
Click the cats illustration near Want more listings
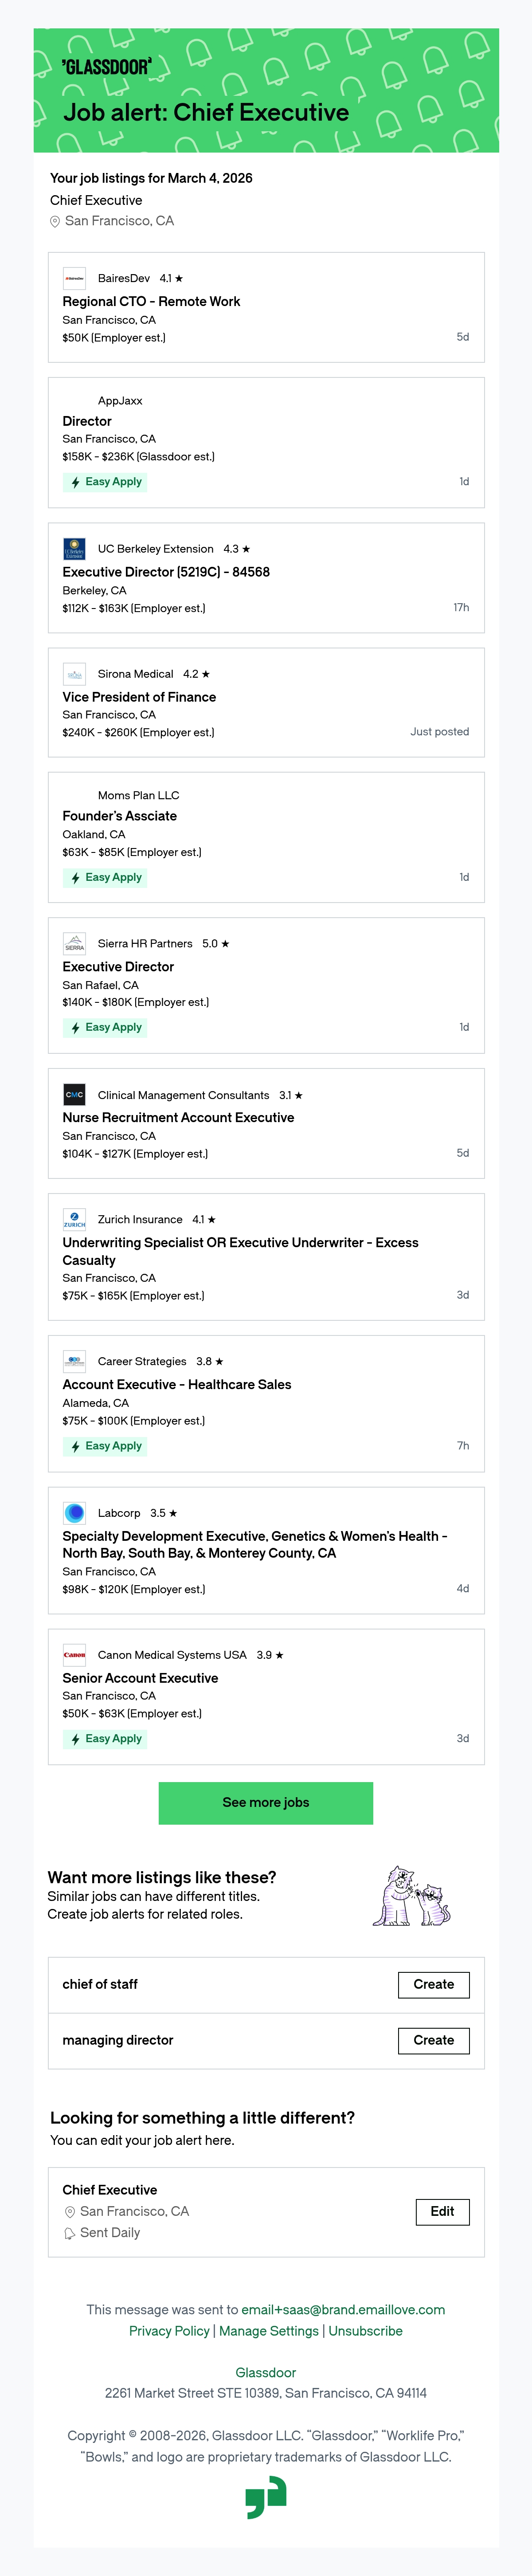pyautogui.click(x=411, y=1896)
